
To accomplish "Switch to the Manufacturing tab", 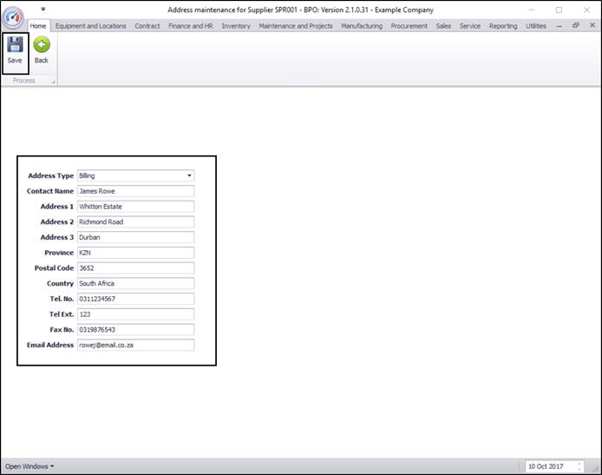I will [362, 26].
